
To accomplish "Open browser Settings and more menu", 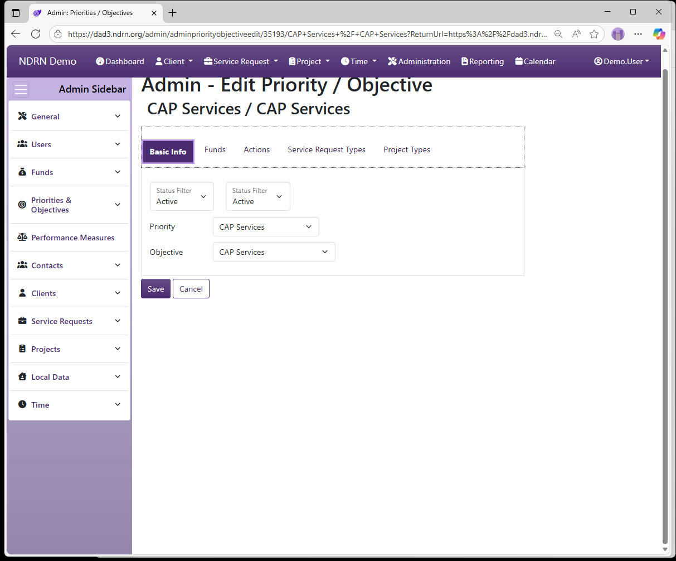I will (638, 34).
